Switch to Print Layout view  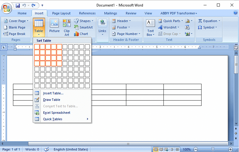[156, 149]
